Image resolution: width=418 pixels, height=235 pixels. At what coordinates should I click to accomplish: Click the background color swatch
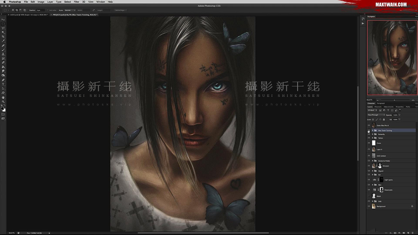4,110
